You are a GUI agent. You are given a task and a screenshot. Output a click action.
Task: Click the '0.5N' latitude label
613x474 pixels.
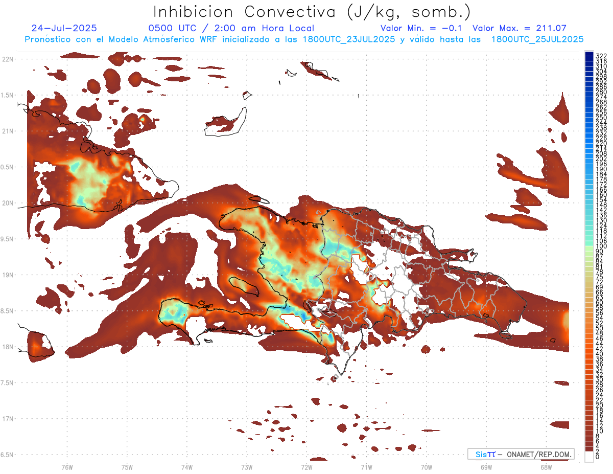[7, 167]
